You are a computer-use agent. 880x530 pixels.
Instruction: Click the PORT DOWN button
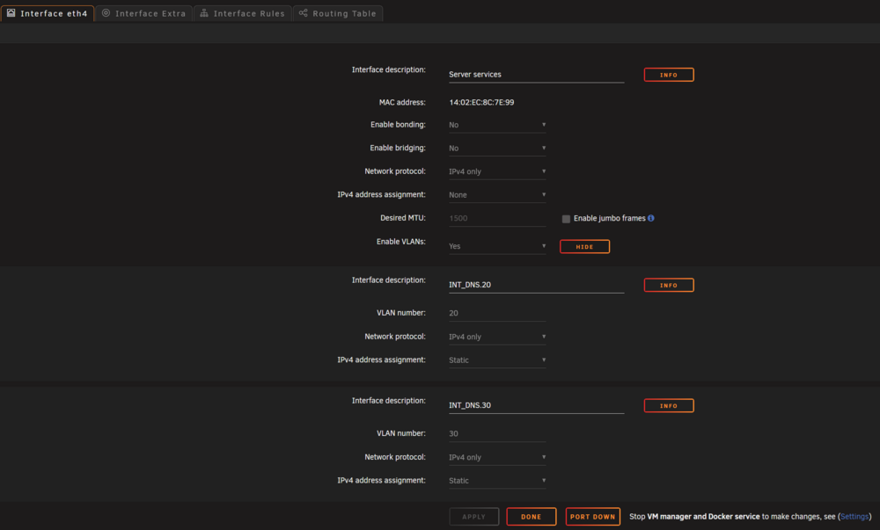[x=592, y=517]
